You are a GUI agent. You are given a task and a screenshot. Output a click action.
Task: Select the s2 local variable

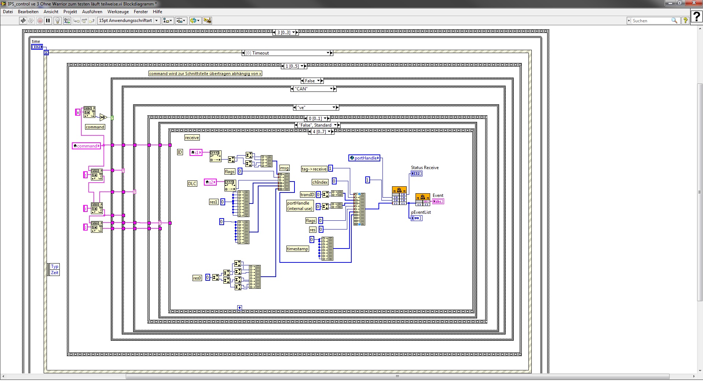click(x=210, y=182)
